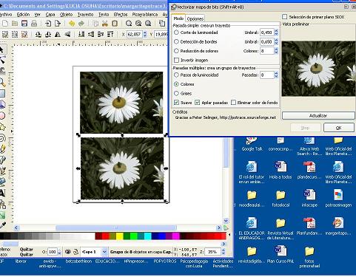The image size is (356, 277).
Task: Click the bordes Umbral 0,650 spinner arrows
Action: (276, 41)
